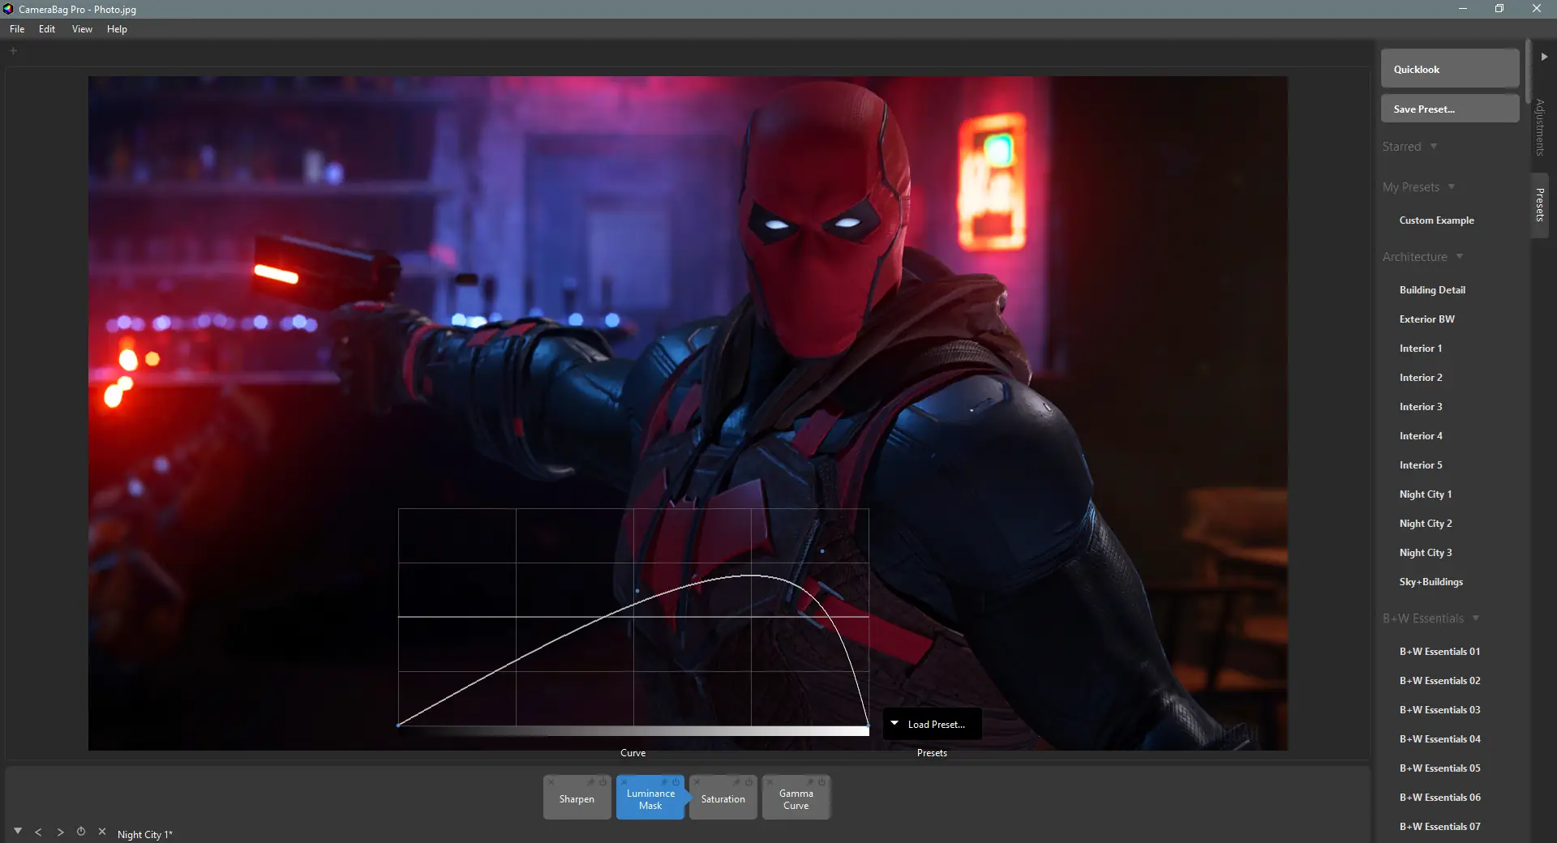
Task: Delete the Gamma Curve tile using its X
Action: pos(770,782)
